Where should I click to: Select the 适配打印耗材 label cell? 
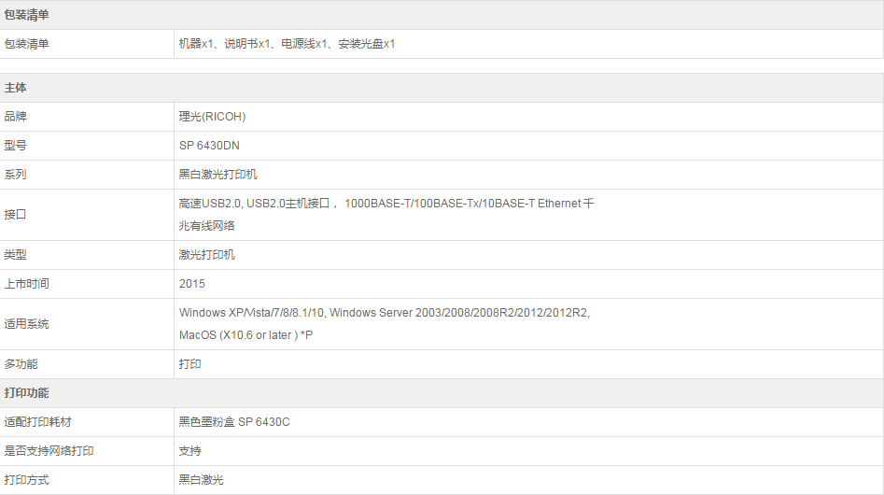click(x=87, y=422)
